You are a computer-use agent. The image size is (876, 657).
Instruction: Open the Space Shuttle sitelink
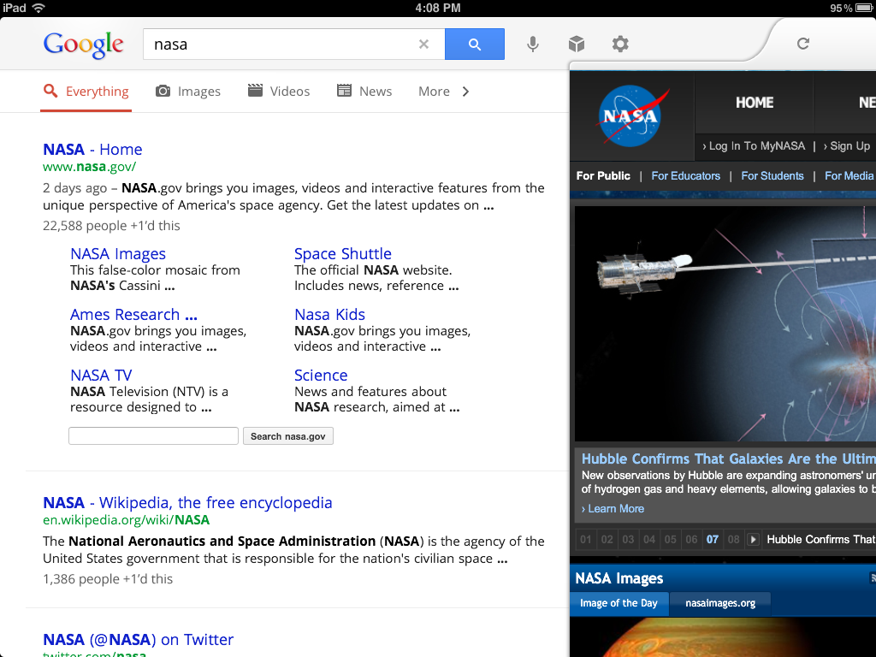342,254
